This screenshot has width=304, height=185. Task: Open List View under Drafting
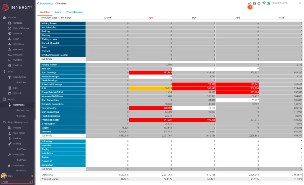[x=21, y=149]
